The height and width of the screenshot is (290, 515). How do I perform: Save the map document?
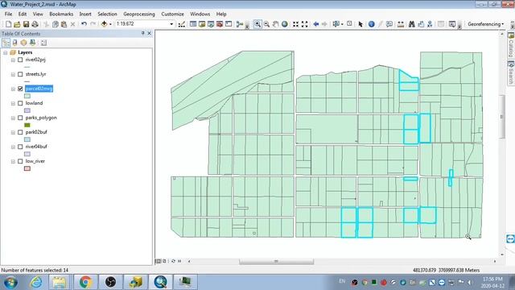26,24
